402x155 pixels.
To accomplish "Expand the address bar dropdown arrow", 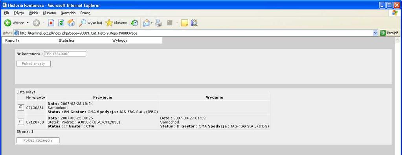I will coord(376,33).
